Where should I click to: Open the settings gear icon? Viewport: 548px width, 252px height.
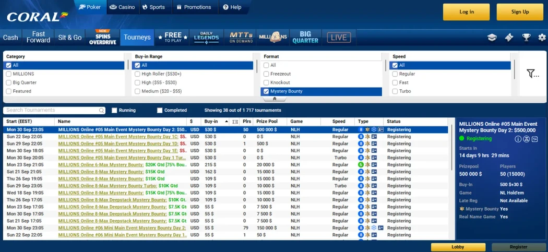coord(542,38)
